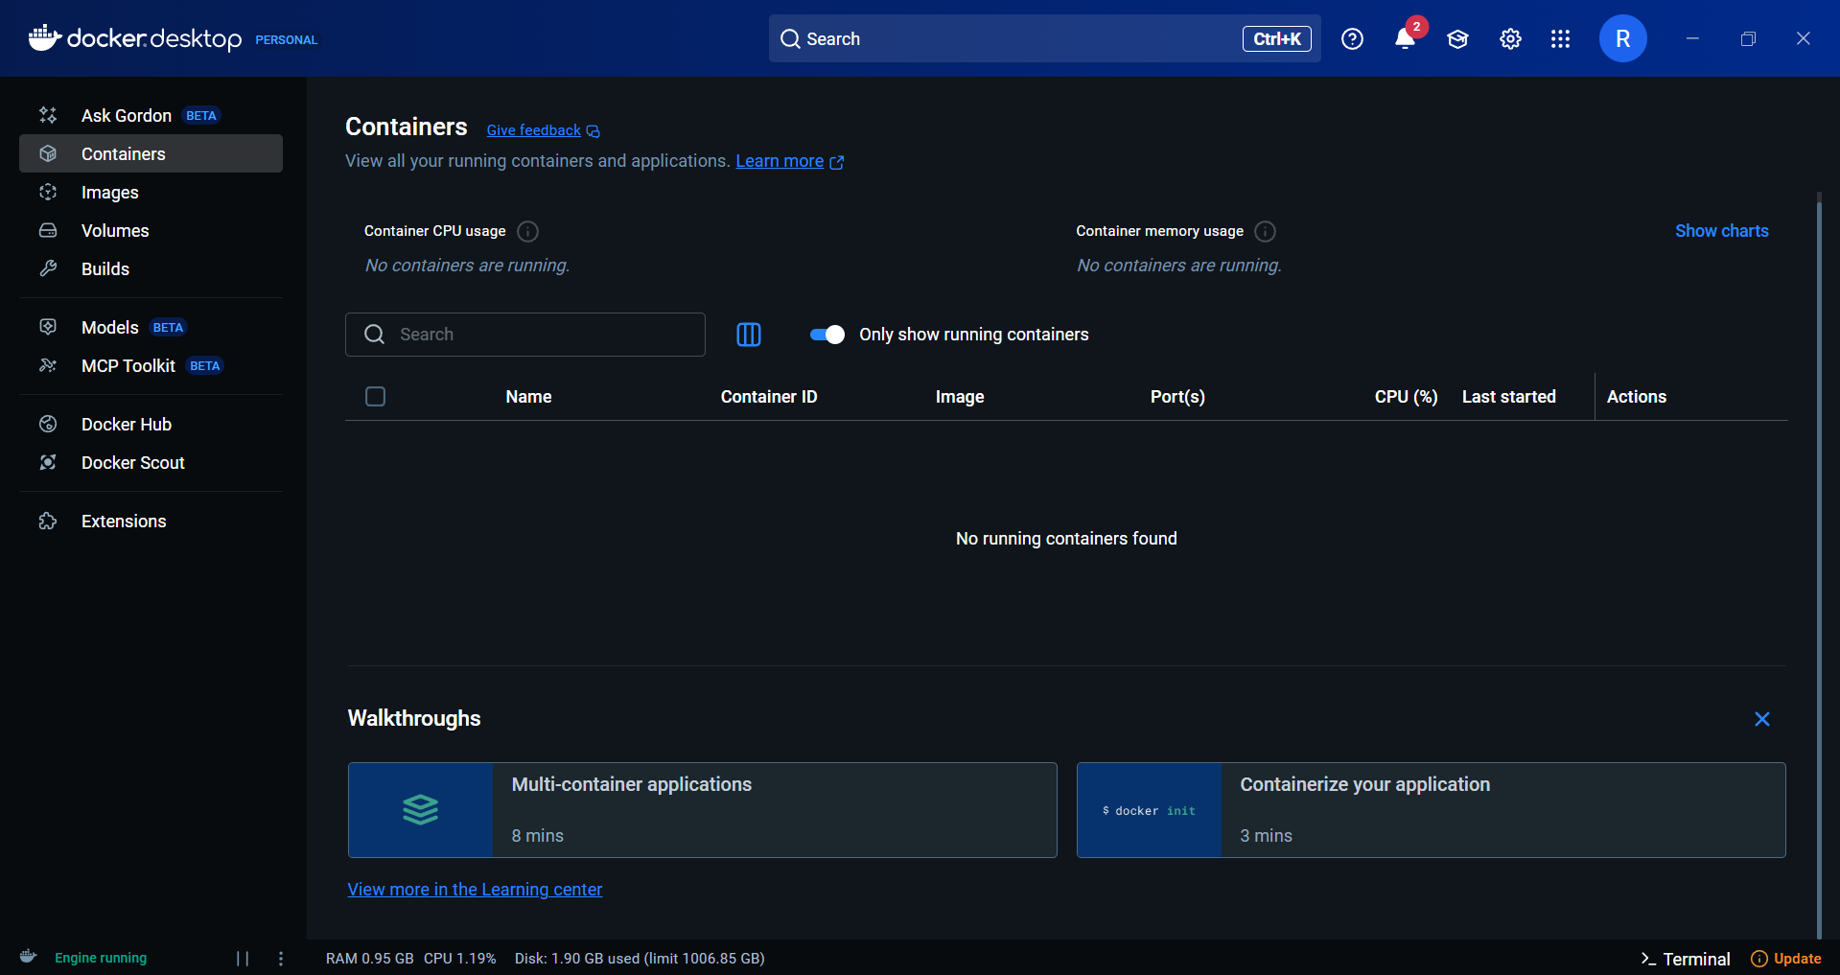Screen dimensions: 1840x975
Task: Click the external-link icon beside Learn more
Action: [x=837, y=162]
